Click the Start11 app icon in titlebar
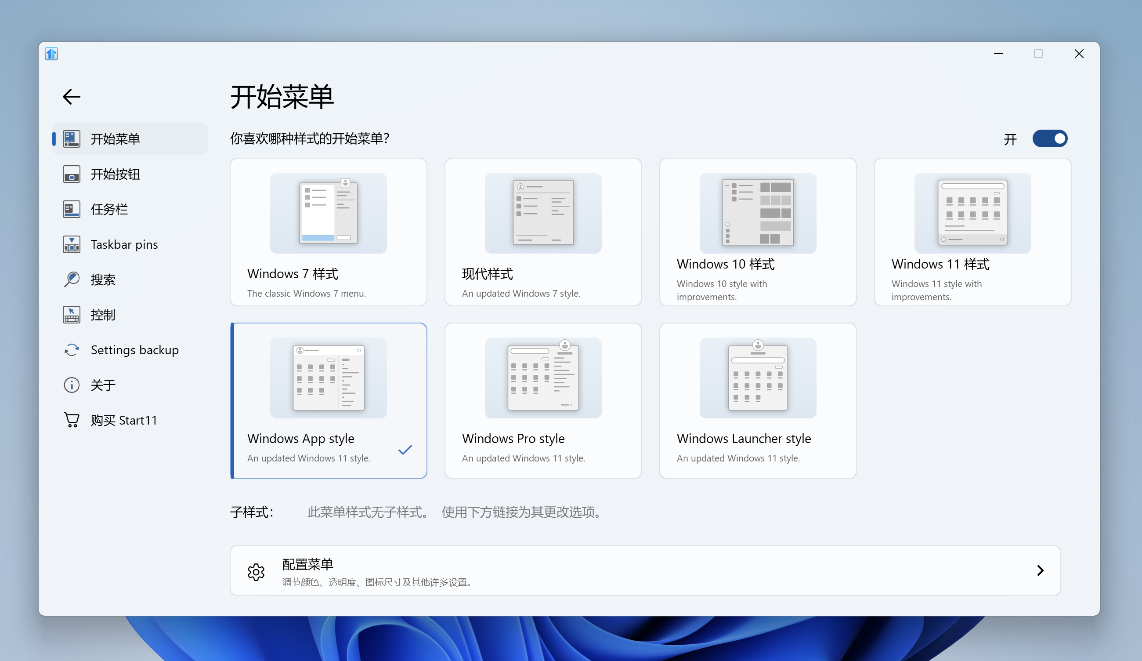 point(51,54)
